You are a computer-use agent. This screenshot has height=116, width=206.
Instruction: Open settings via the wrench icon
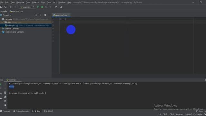click(56, 7)
